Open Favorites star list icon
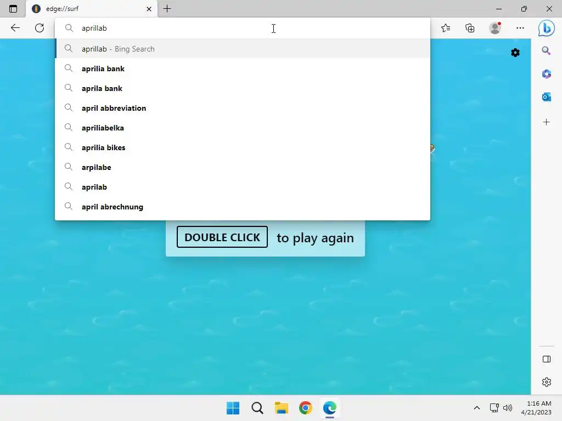The height and width of the screenshot is (421, 562). click(x=446, y=28)
